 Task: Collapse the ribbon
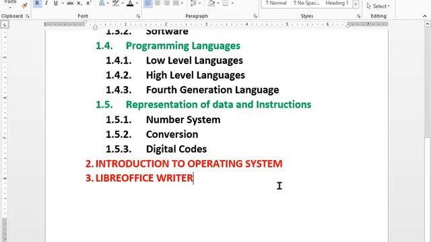point(425,16)
